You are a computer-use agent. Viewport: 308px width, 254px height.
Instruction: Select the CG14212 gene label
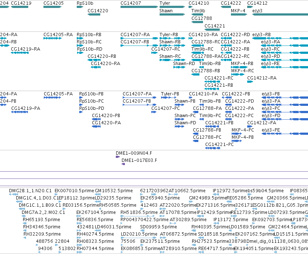(x=257, y=3)
